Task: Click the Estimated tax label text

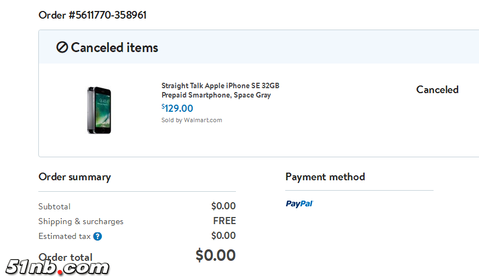Action: (64, 236)
